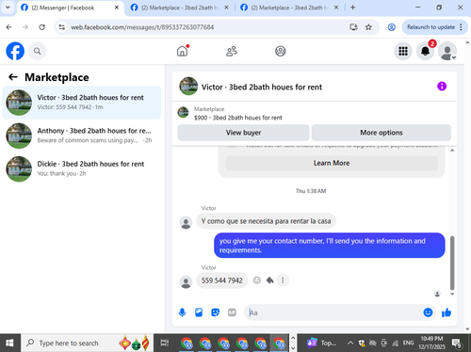
Task: Send a thumbs-up like
Action: (447, 312)
